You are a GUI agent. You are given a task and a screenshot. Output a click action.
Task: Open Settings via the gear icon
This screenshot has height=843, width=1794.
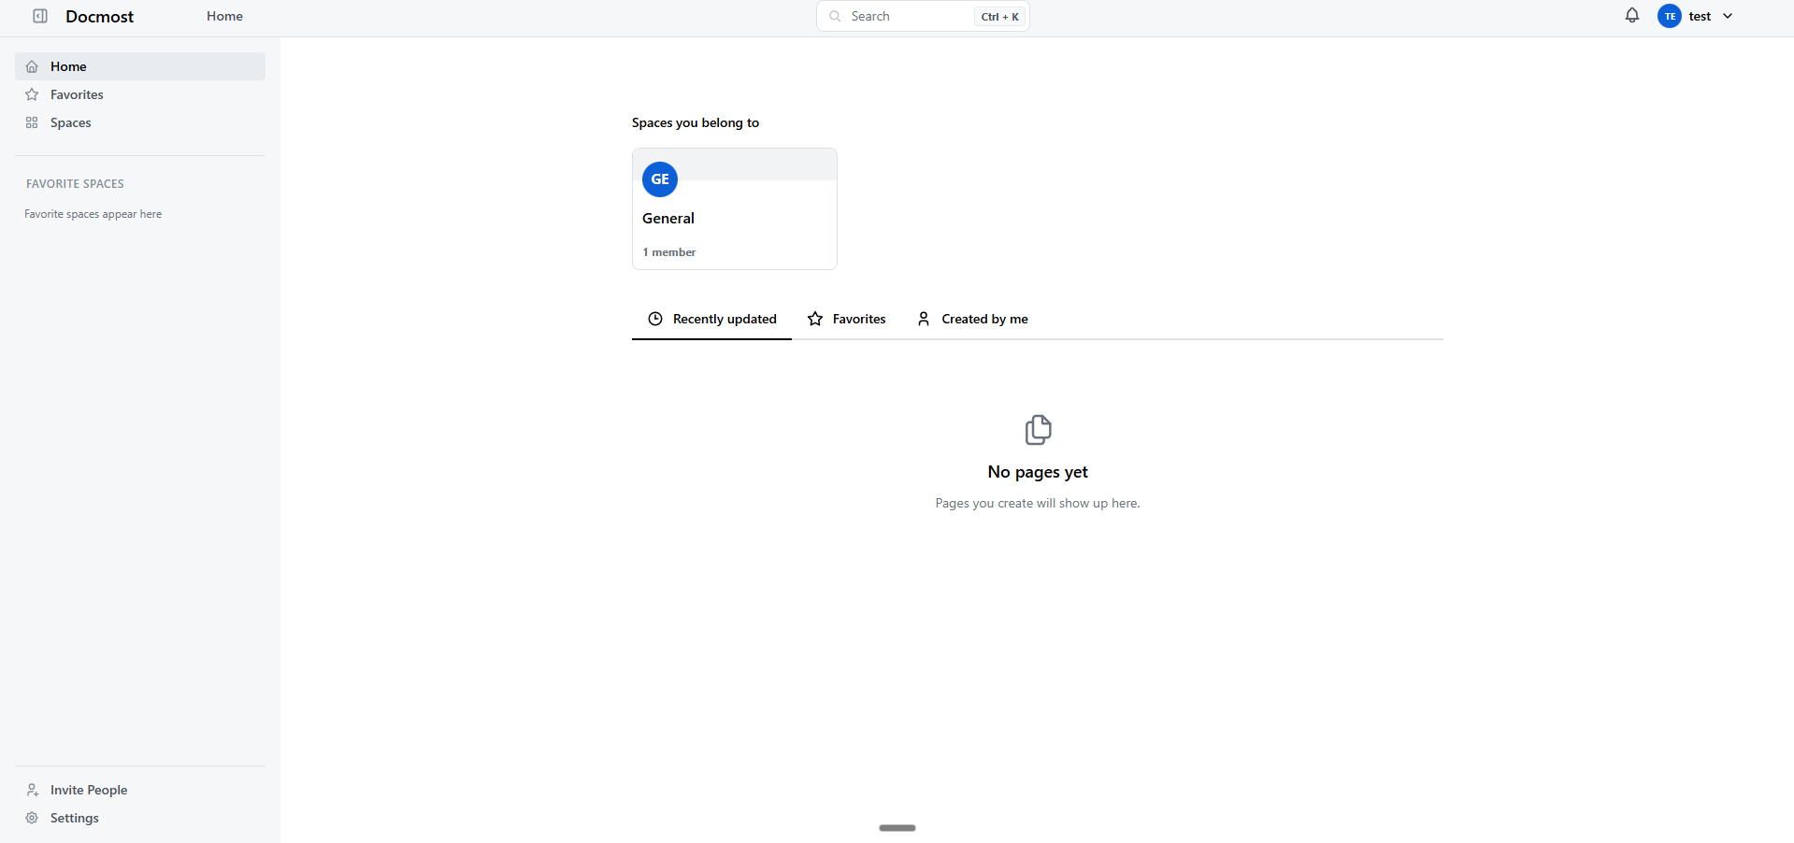point(32,818)
